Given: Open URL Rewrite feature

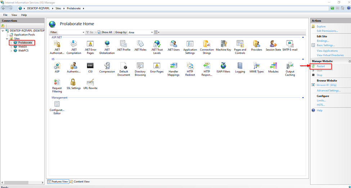Looking at the screenshot, I should coord(90,84).
